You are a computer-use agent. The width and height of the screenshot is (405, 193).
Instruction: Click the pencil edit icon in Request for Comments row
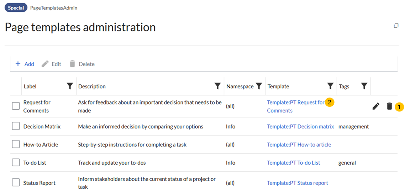376,106
